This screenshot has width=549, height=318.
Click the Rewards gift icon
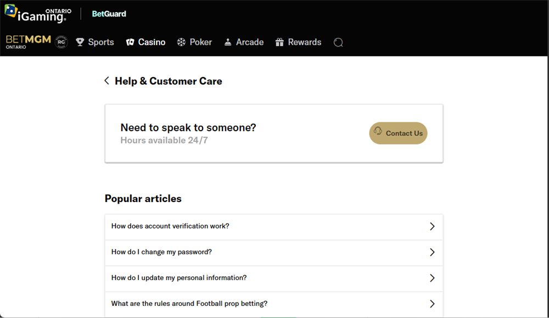279,42
